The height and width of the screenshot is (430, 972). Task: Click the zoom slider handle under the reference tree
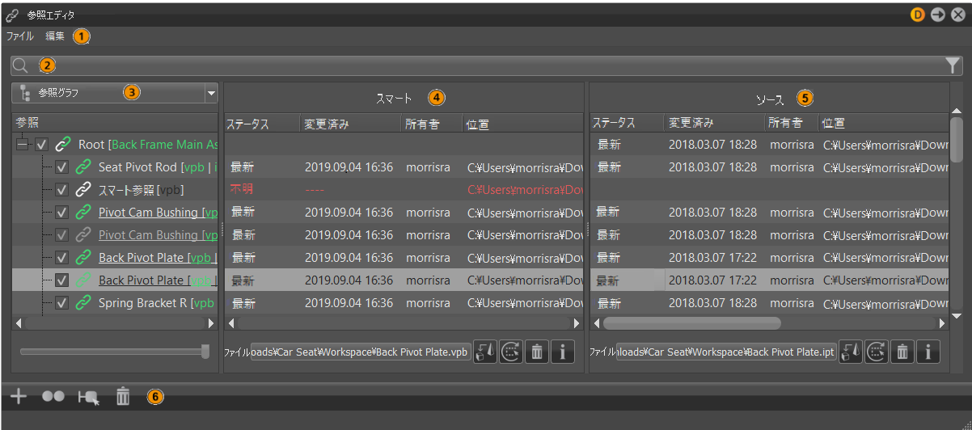[x=205, y=351]
